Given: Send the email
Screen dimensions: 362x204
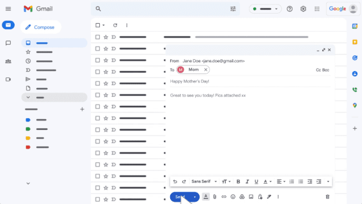Looking at the screenshot, I should tap(180, 197).
